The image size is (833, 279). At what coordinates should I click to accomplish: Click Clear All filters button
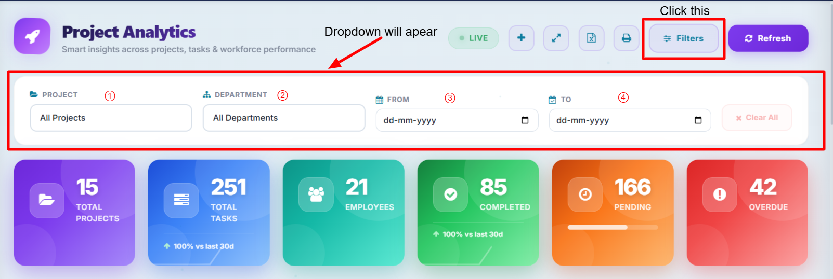tap(757, 118)
